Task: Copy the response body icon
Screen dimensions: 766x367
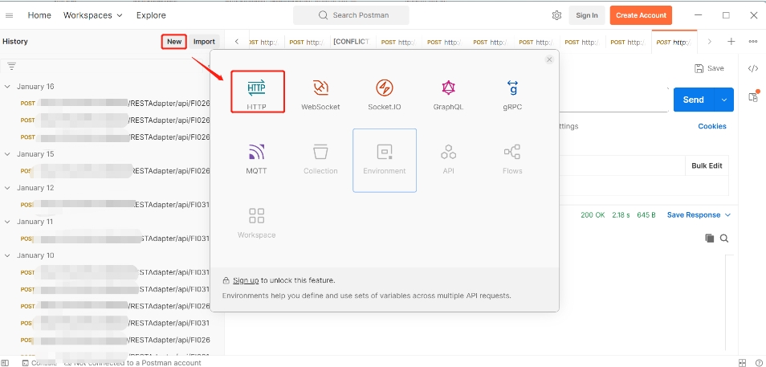Action: click(709, 238)
